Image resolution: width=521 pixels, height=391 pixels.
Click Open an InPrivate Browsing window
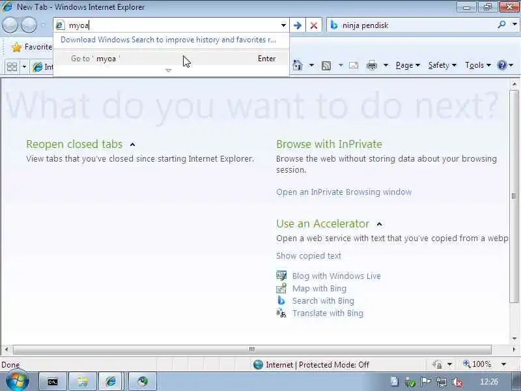[344, 192]
